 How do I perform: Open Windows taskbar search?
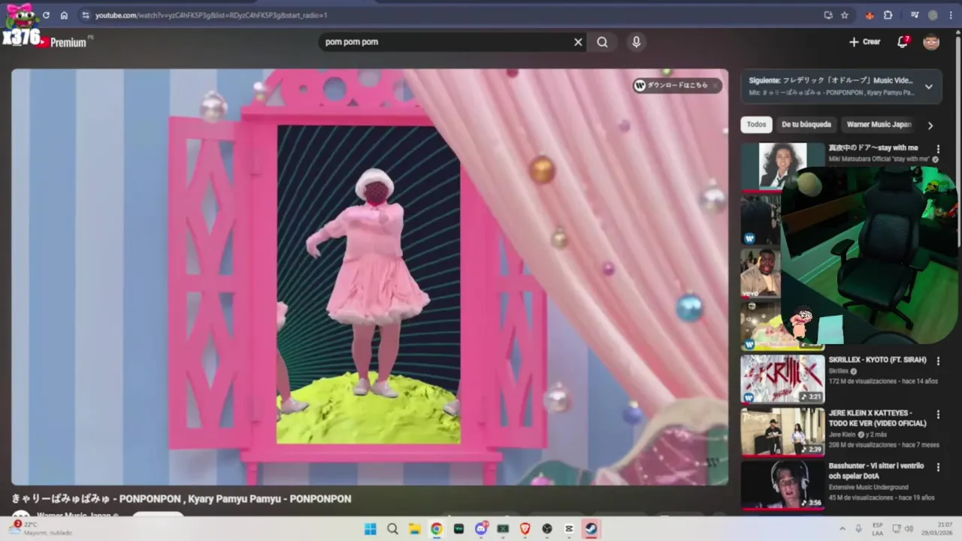392,529
